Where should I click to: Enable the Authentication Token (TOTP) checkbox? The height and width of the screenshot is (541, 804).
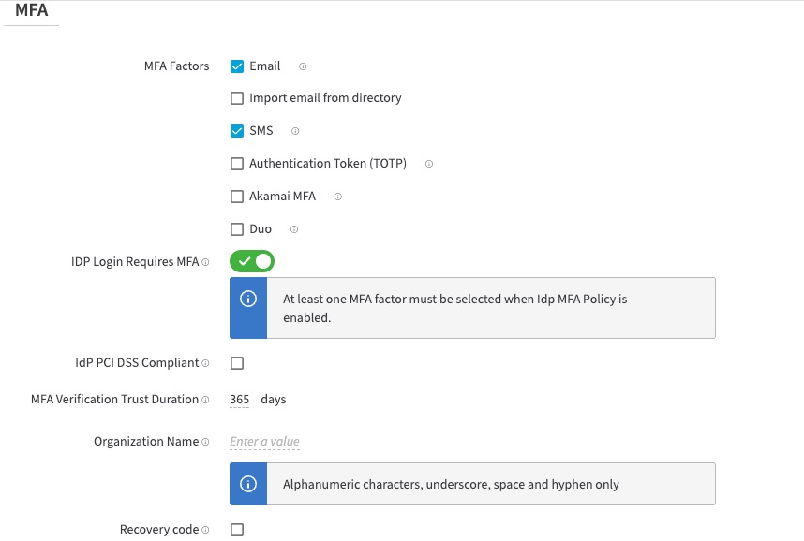point(237,164)
